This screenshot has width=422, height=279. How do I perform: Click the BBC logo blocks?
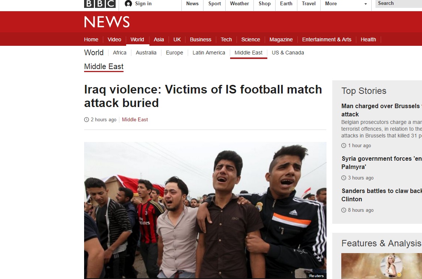[x=100, y=4]
